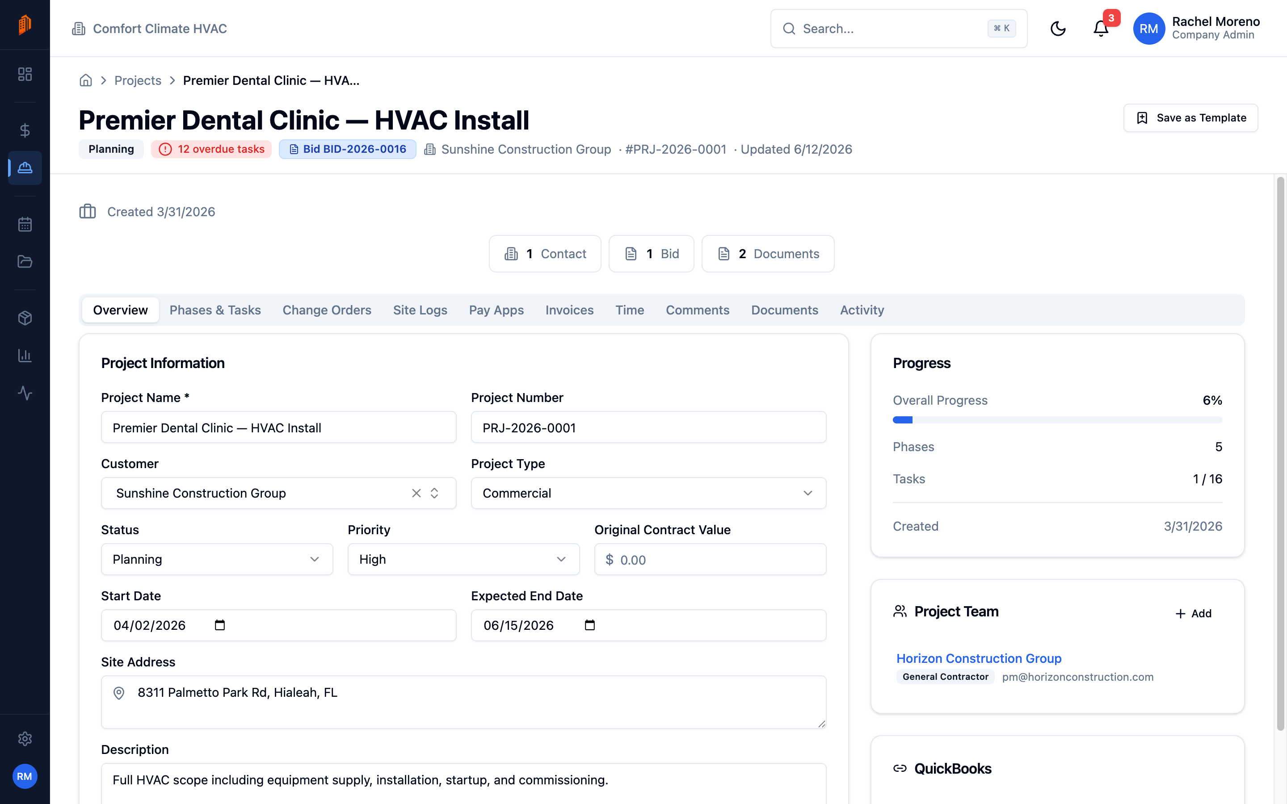Expand the Customer combo box arrows
The height and width of the screenshot is (804, 1287).
(x=434, y=494)
